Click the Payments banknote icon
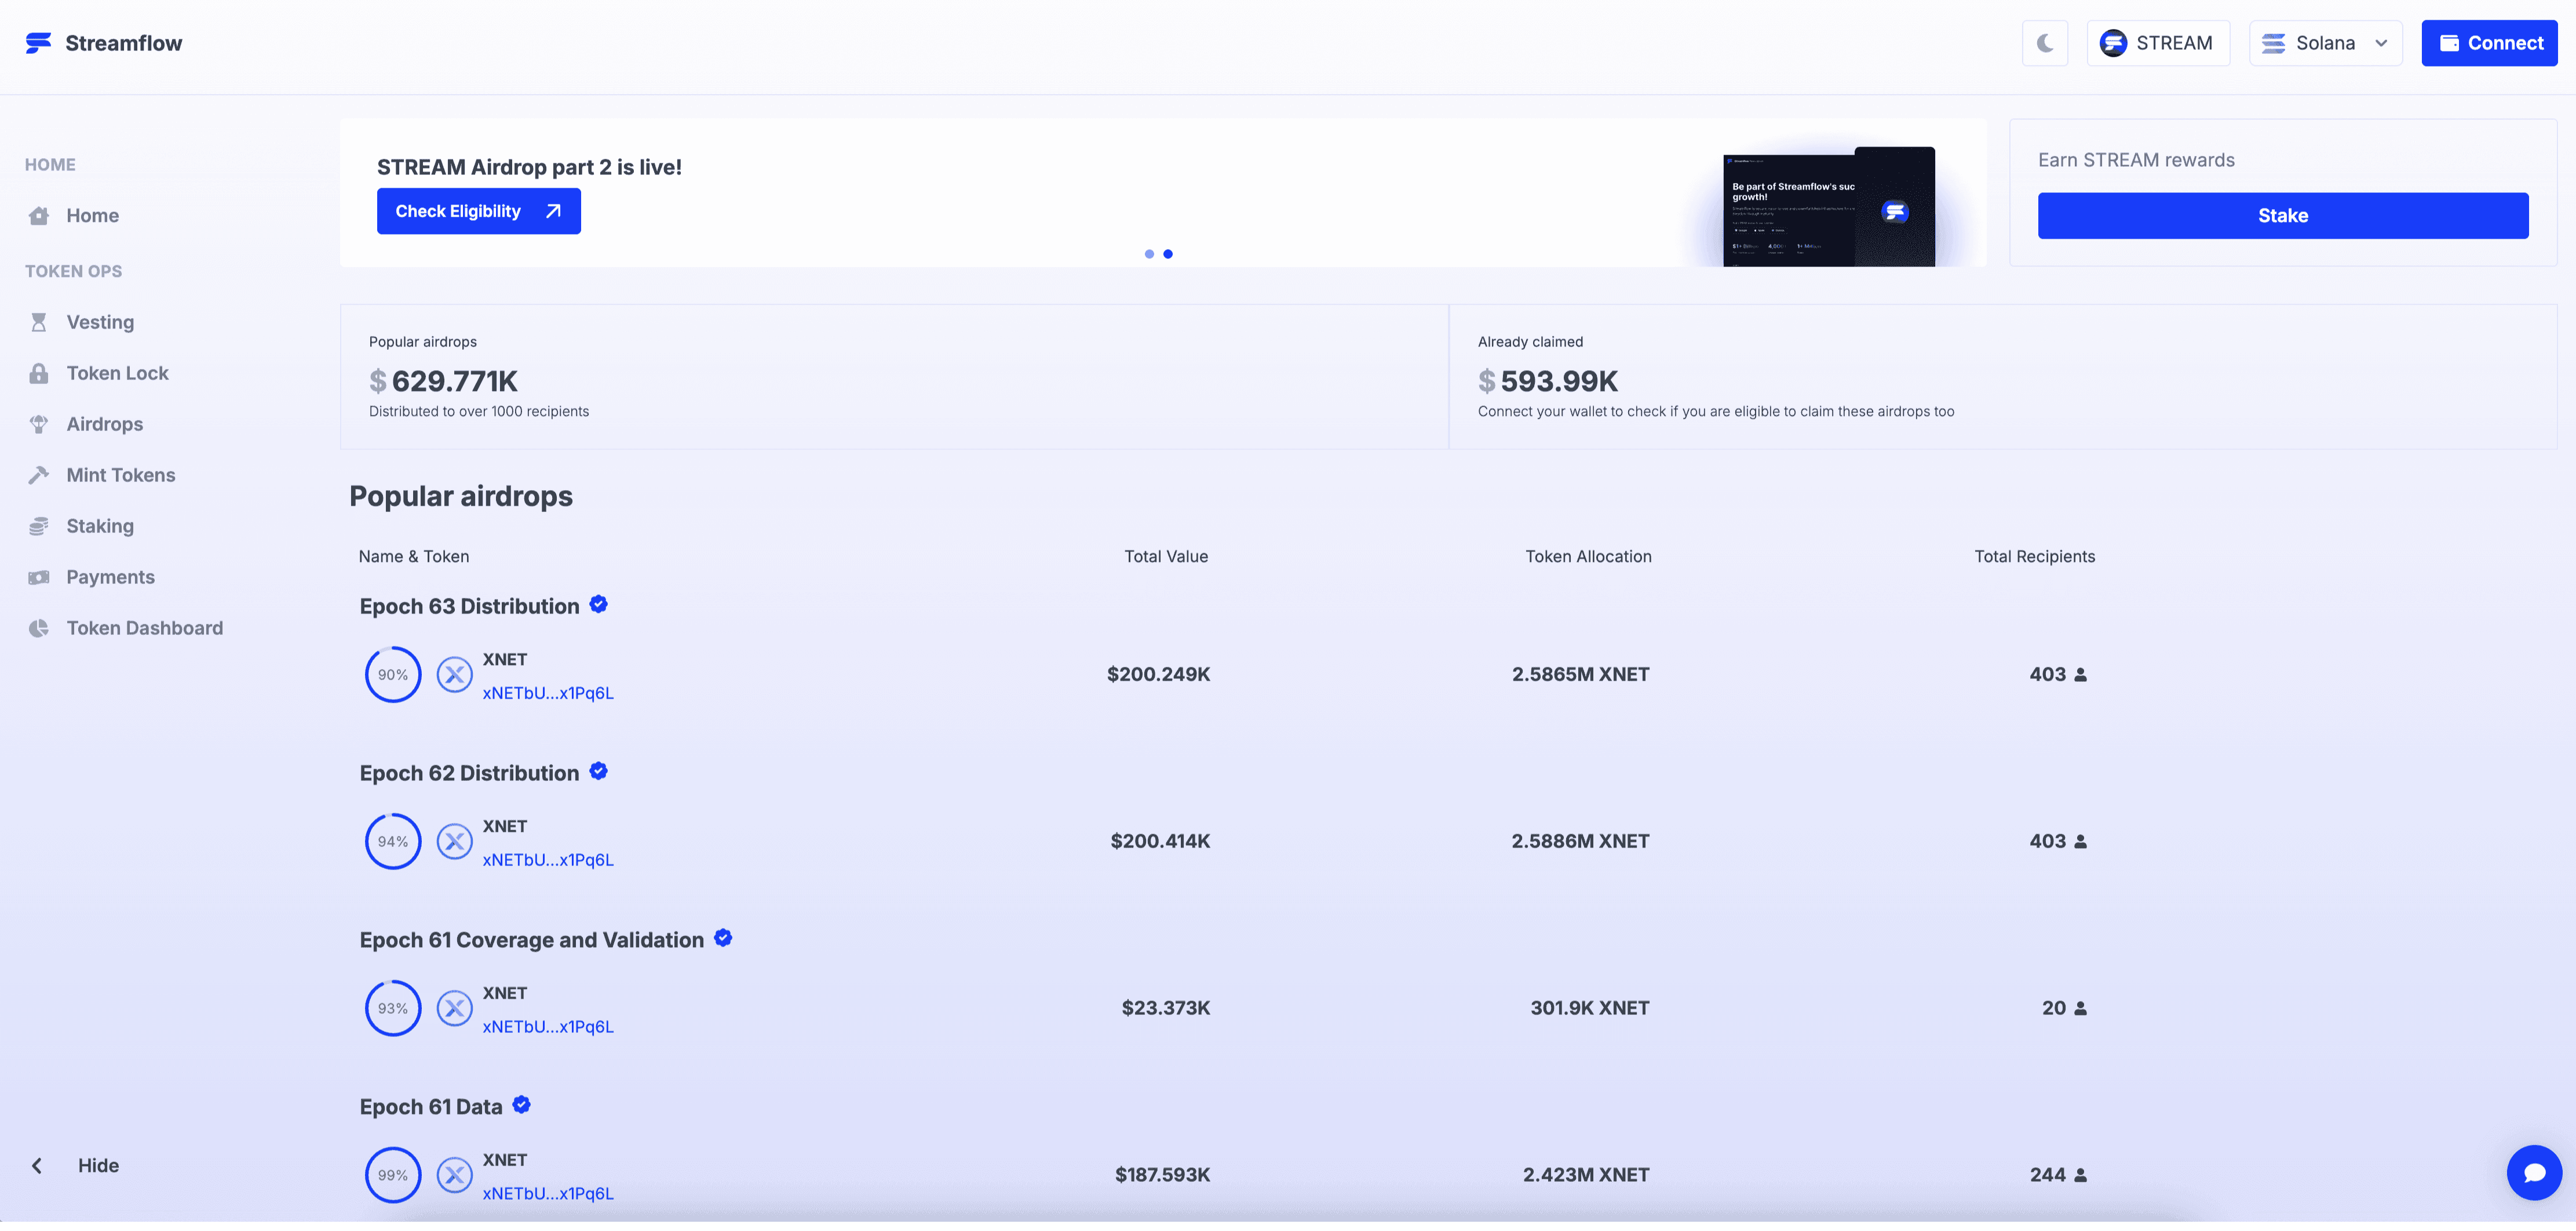 click(39, 577)
